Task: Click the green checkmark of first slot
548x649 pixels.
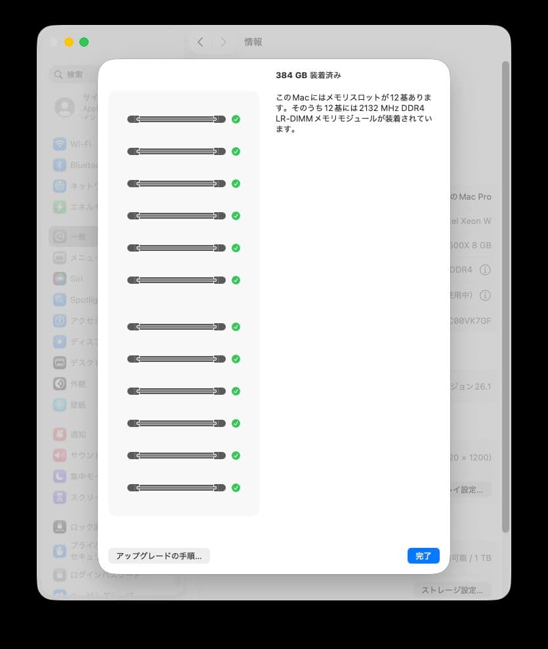Action: pyautogui.click(x=236, y=119)
